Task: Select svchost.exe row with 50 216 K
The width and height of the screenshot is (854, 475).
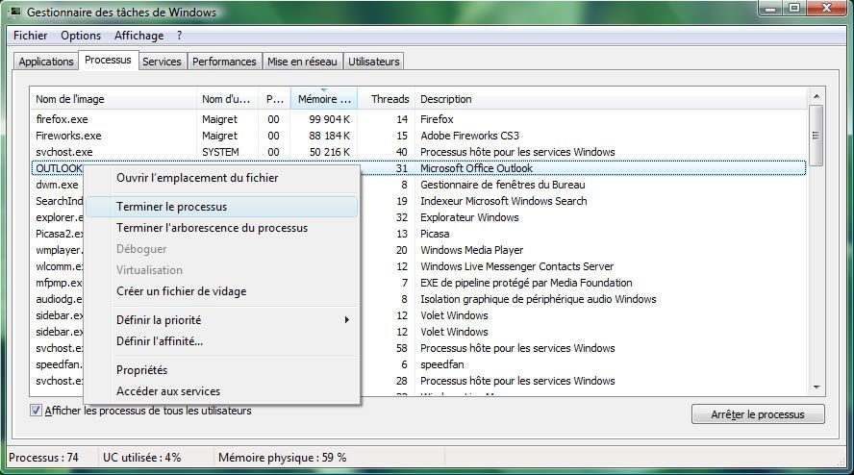Action: [418, 152]
